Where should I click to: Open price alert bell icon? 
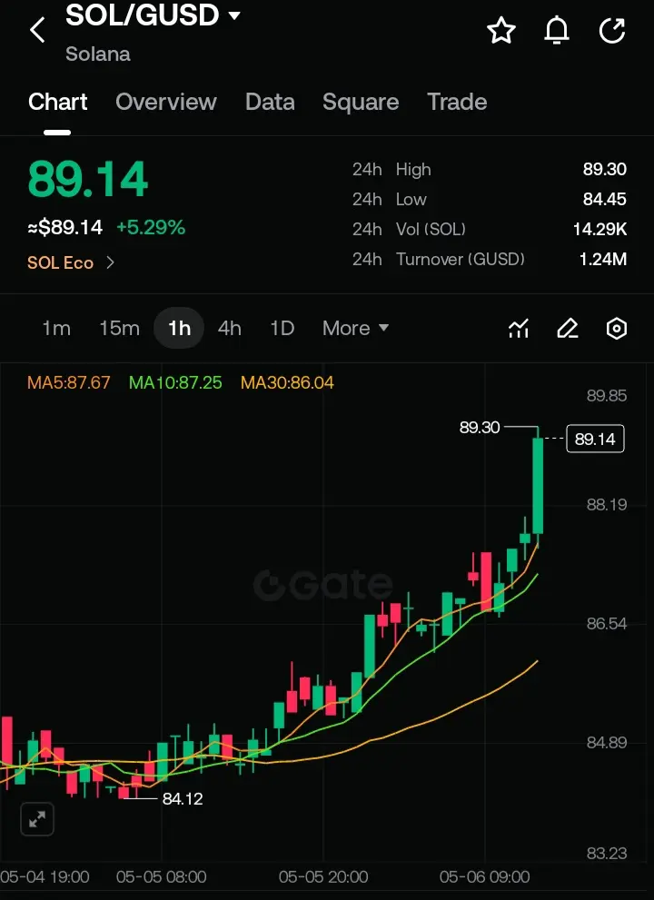[x=557, y=30]
